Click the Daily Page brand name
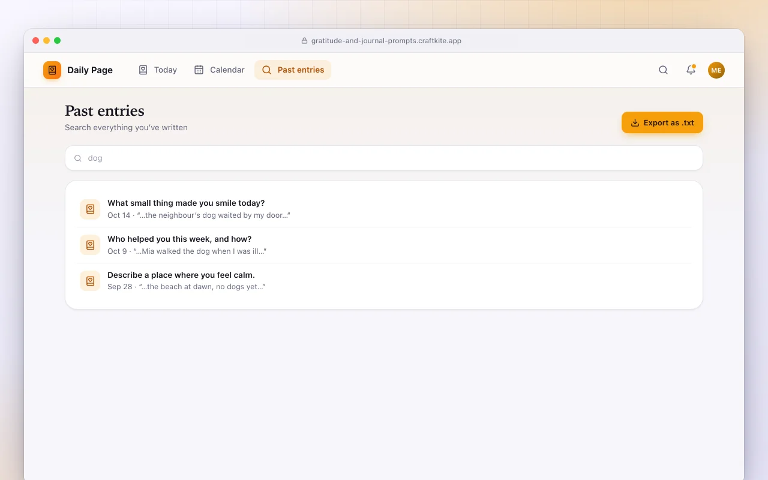Viewport: 768px width, 480px height. 90,70
